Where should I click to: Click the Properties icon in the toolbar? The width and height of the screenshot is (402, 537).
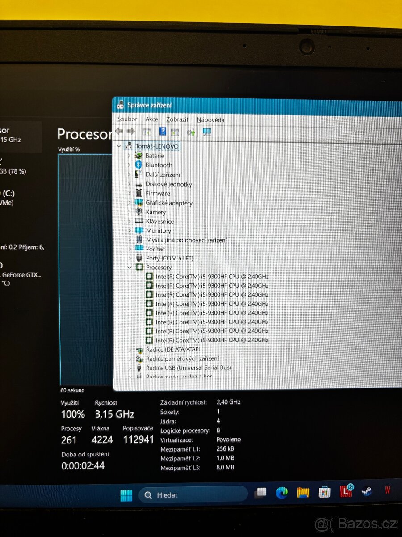click(147, 131)
